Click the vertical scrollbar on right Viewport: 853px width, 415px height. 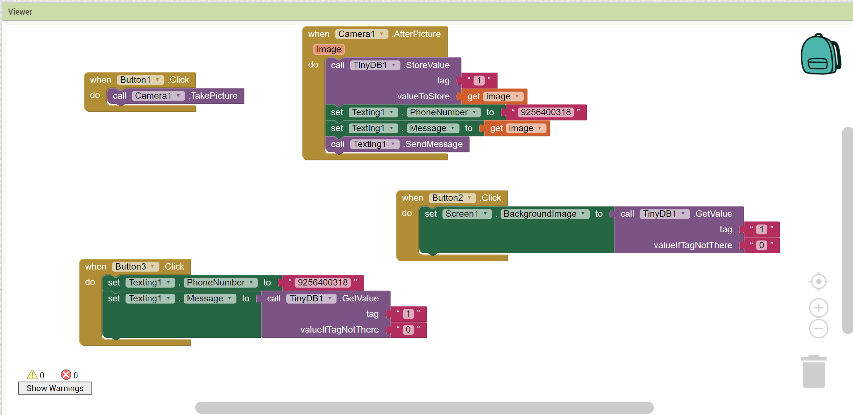coord(847,230)
